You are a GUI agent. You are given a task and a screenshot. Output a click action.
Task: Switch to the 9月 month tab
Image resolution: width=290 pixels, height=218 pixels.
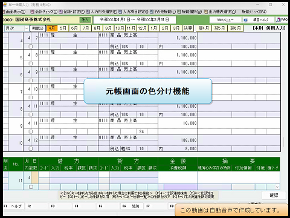click(108, 28)
